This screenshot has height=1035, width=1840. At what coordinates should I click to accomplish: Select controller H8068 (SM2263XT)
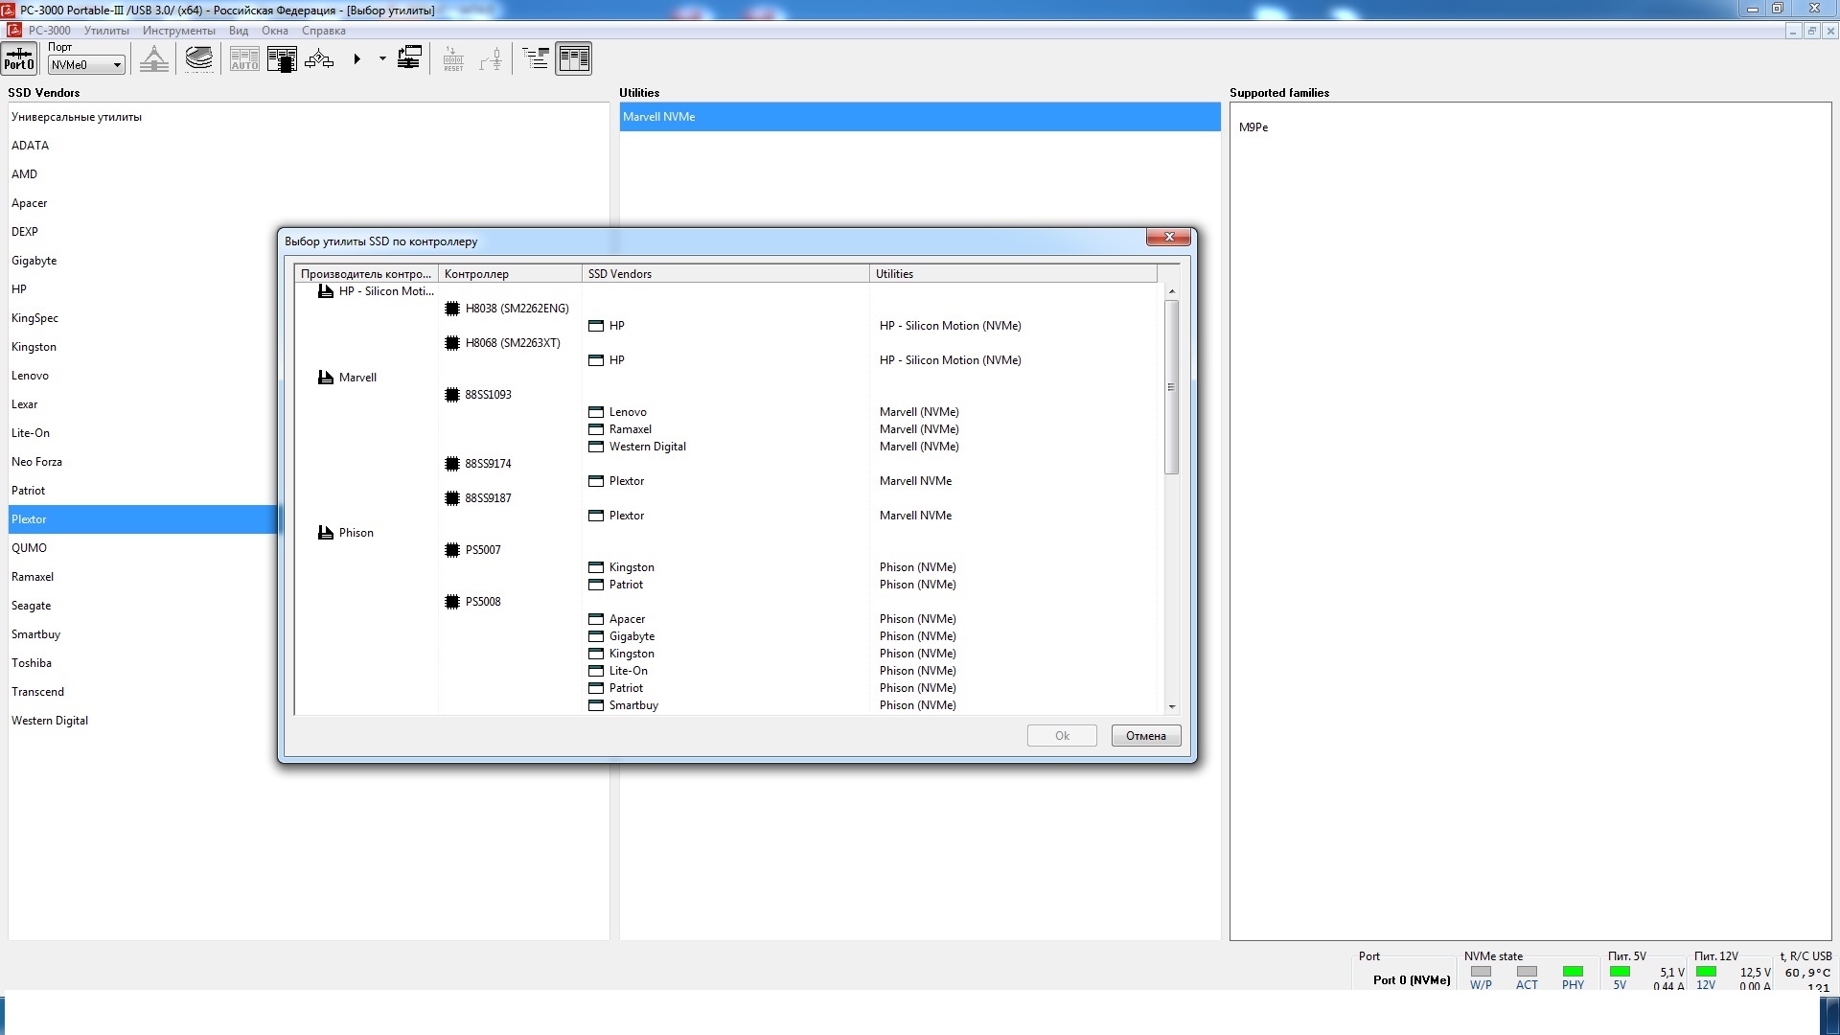coord(513,343)
